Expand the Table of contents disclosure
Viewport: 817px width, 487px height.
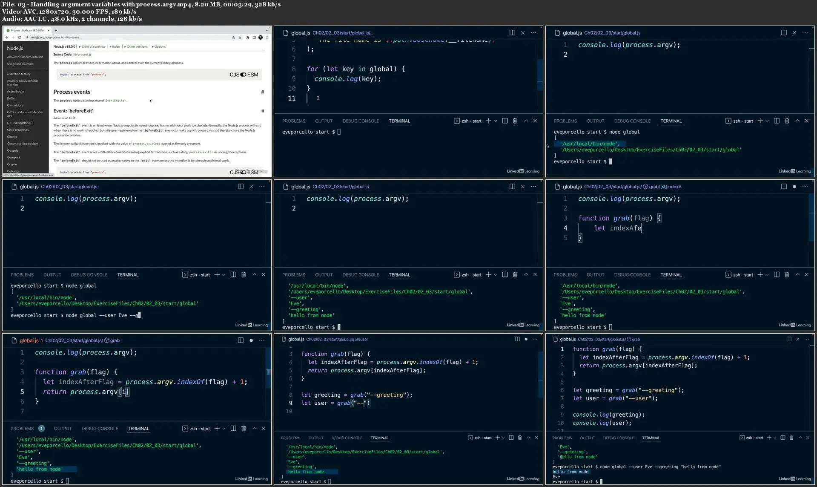coord(92,47)
